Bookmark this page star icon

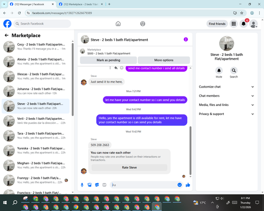tap(242, 13)
